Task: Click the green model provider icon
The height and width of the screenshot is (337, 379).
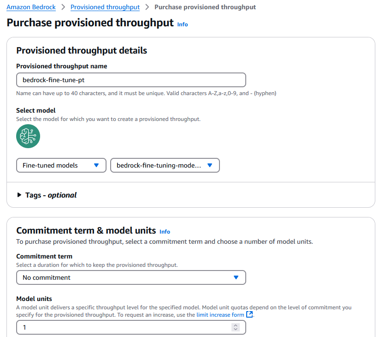Action: (28, 136)
